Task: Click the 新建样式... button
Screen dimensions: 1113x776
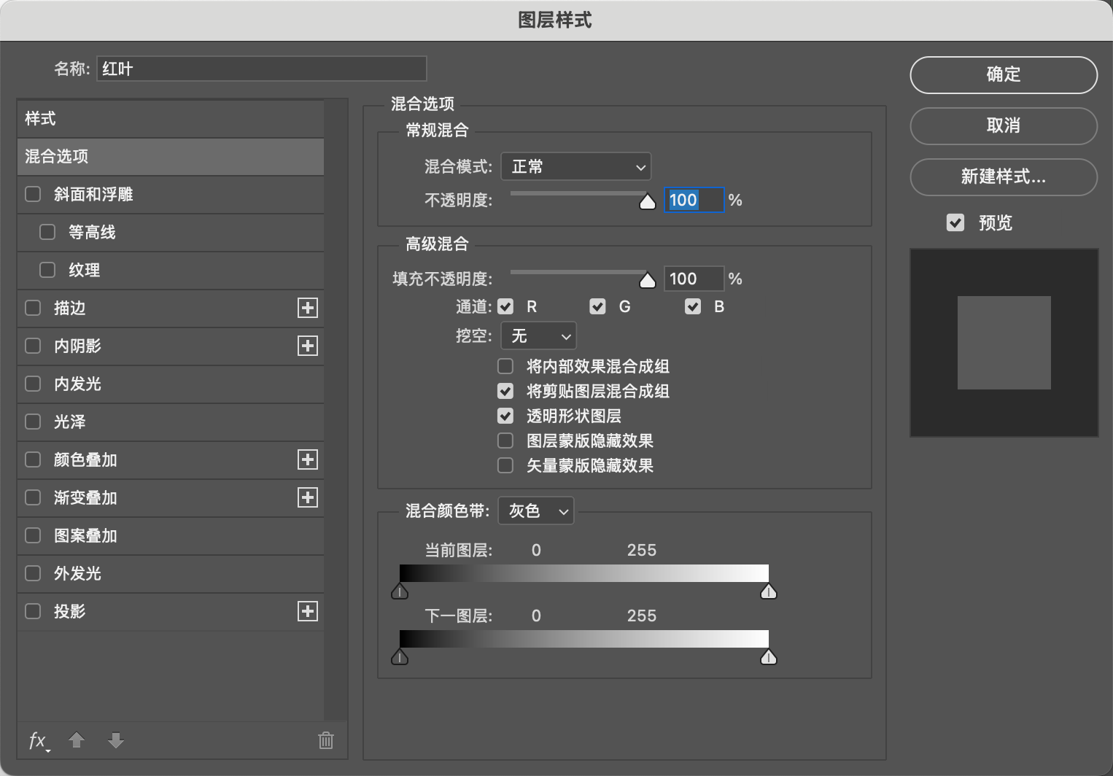Action: click(x=1004, y=176)
